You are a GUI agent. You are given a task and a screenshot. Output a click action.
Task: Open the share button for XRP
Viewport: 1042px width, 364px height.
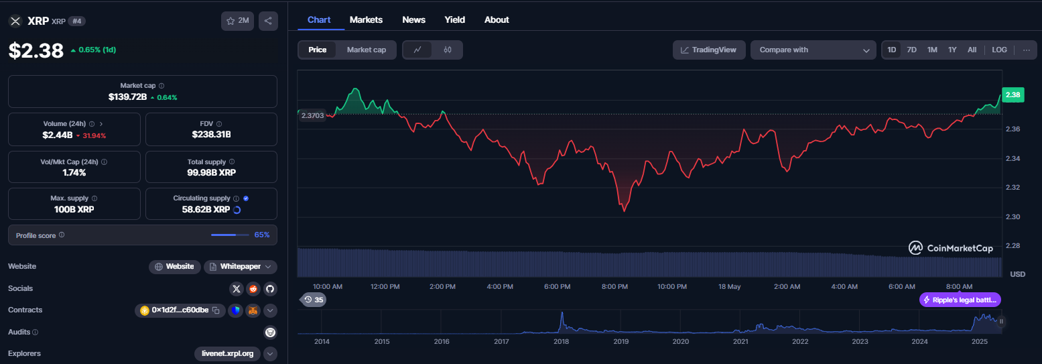point(268,21)
